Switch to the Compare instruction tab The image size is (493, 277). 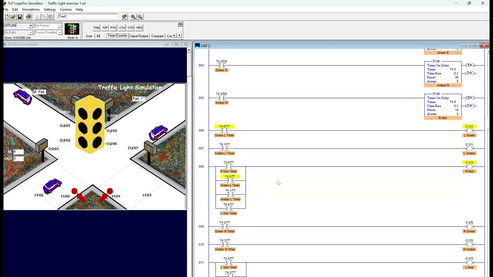[x=157, y=36]
